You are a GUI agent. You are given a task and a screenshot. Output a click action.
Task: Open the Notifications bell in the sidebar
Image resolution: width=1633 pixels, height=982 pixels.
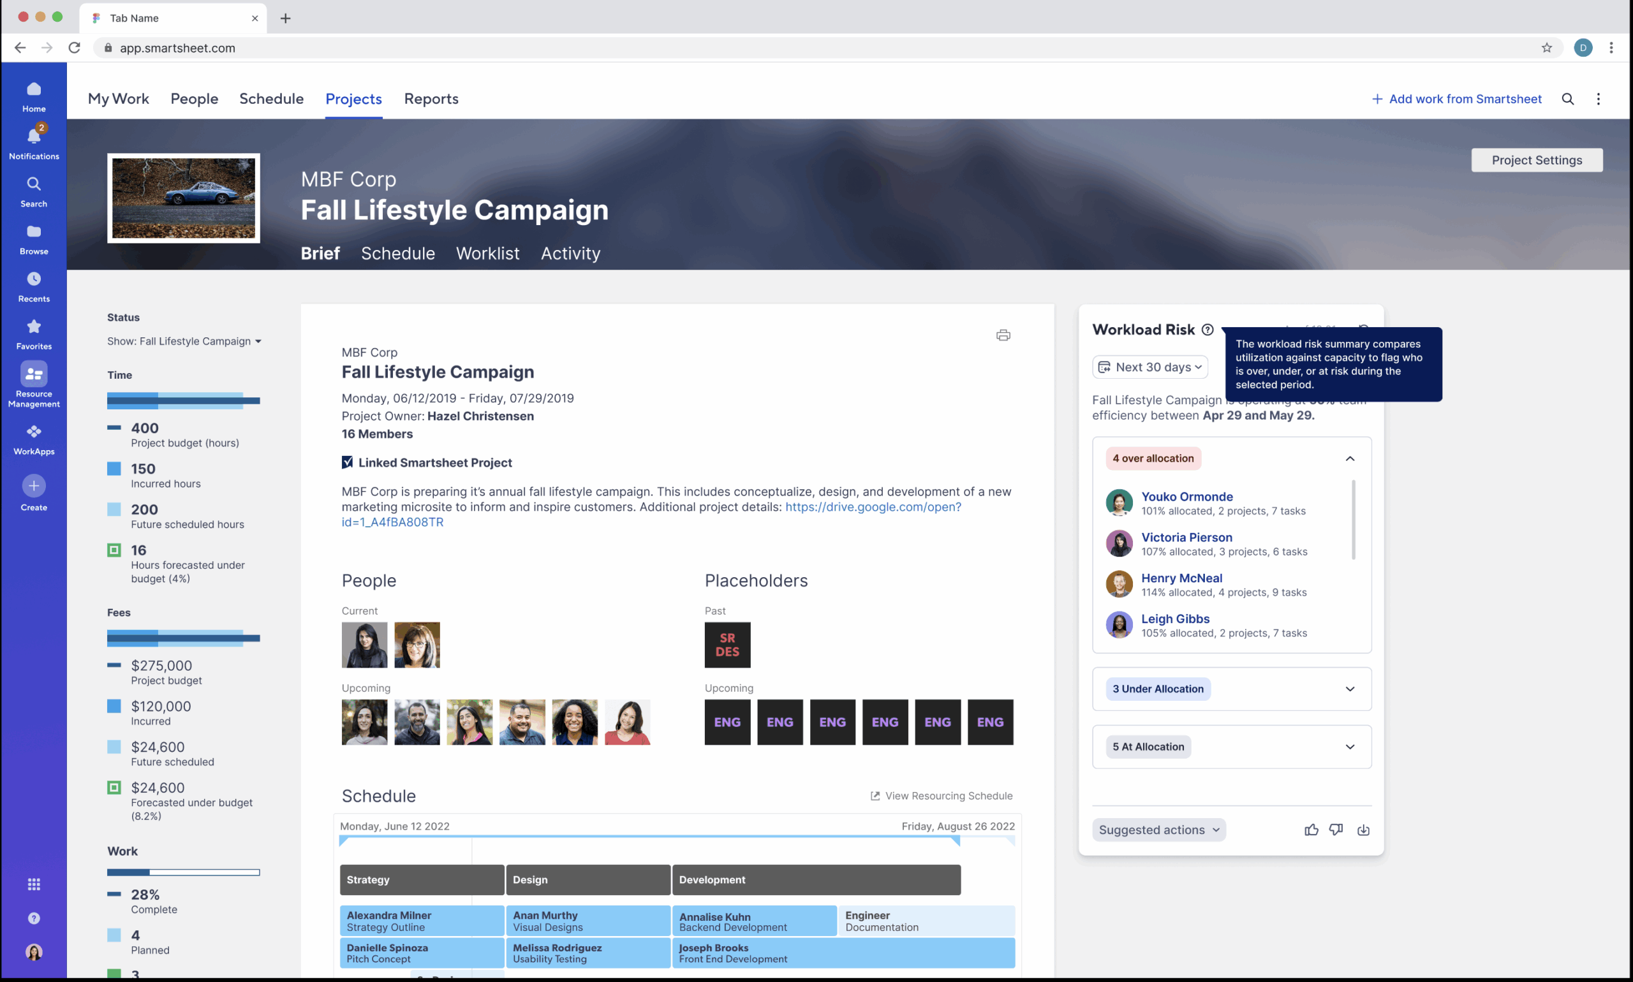tap(34, 137)
